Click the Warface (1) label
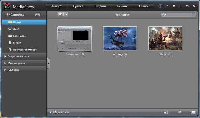Screen dimensions: 200x118 coord(165,54)
